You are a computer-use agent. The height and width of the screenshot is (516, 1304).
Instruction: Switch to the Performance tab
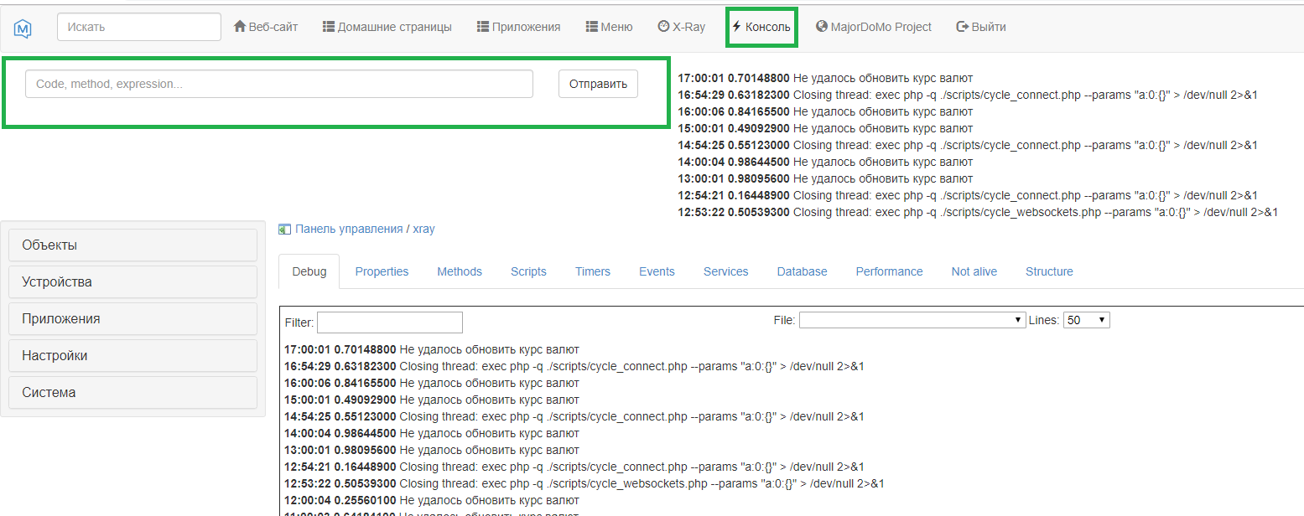[889, 271]
